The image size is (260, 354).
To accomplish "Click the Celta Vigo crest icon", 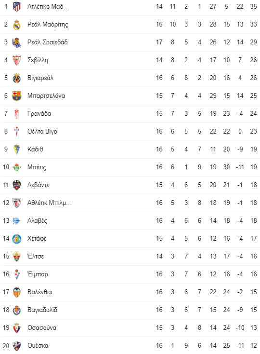I will click(x=17, y=131).
